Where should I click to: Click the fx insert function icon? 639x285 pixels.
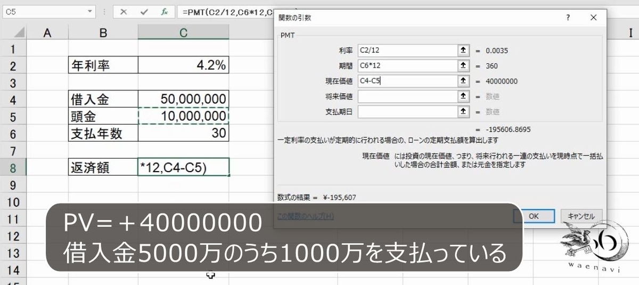pyautogui.click(x=165, y=11)
